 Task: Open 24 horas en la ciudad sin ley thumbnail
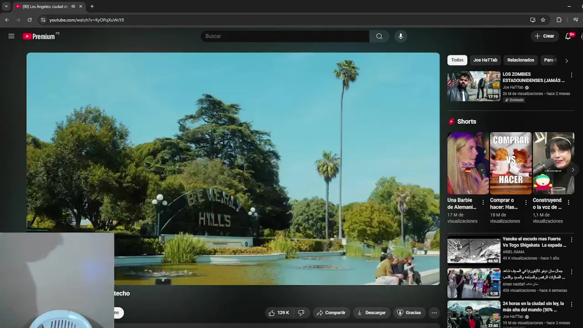[474, 314]
